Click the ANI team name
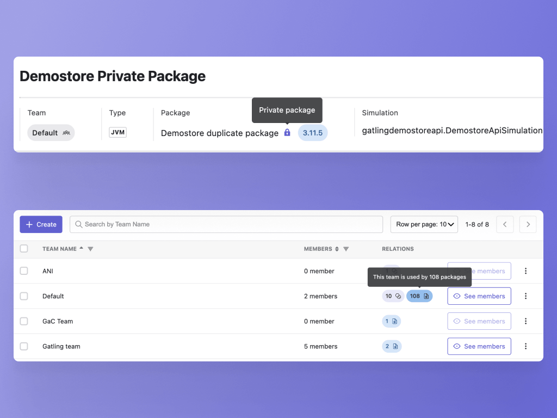Image resolution: width=557 pixels, height=418 pixels. pos(48,271)
